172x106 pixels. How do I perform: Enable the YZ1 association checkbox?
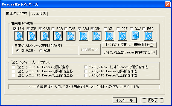click(x=105, y=29)
